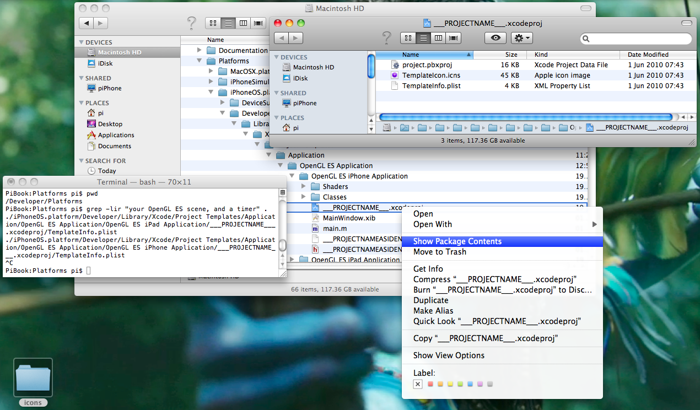Apply gray label color

[x=490, y=384]
